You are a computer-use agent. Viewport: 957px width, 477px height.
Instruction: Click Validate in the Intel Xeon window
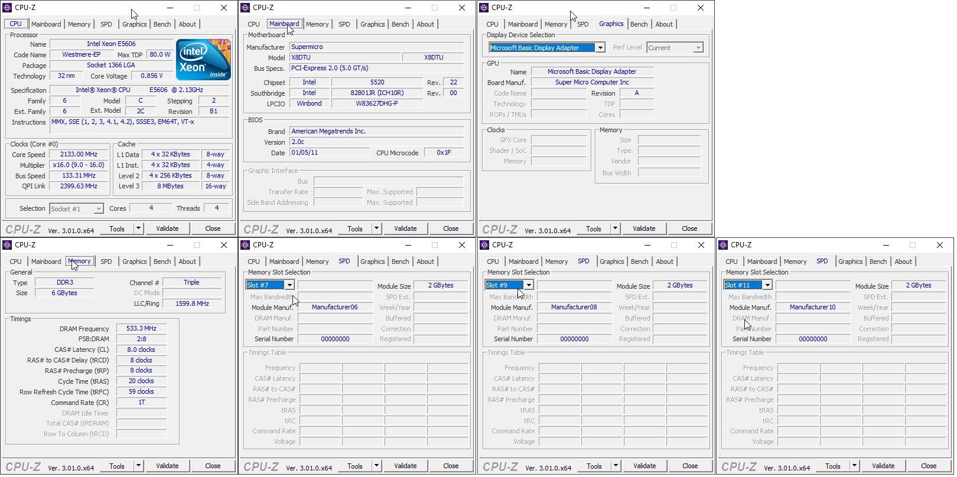pos(167,228)
